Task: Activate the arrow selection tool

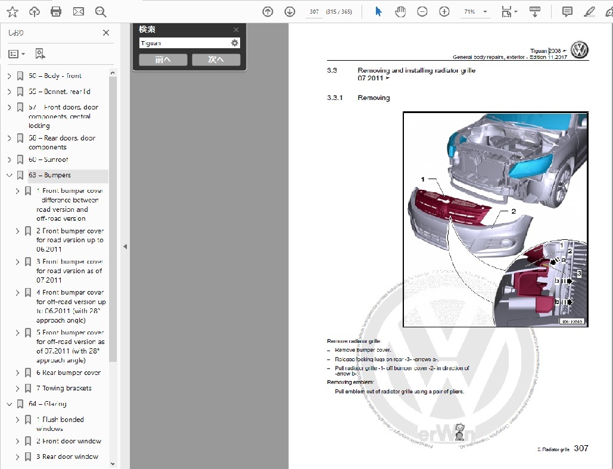Action: pos(378,12)
